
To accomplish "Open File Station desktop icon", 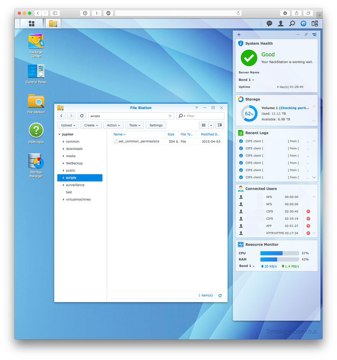I will [36, 104].
